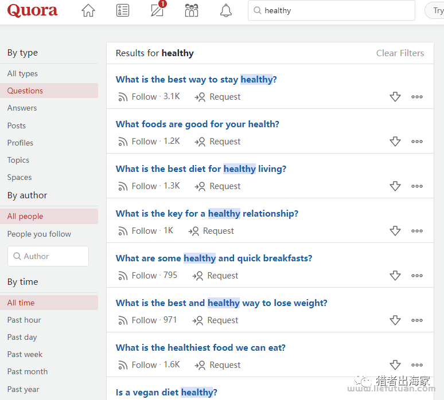Image resolution: width=444 pixels, height=400 pixels.
Task: Open more options for 'quick breakfasts' question
Action: point(417,276)
